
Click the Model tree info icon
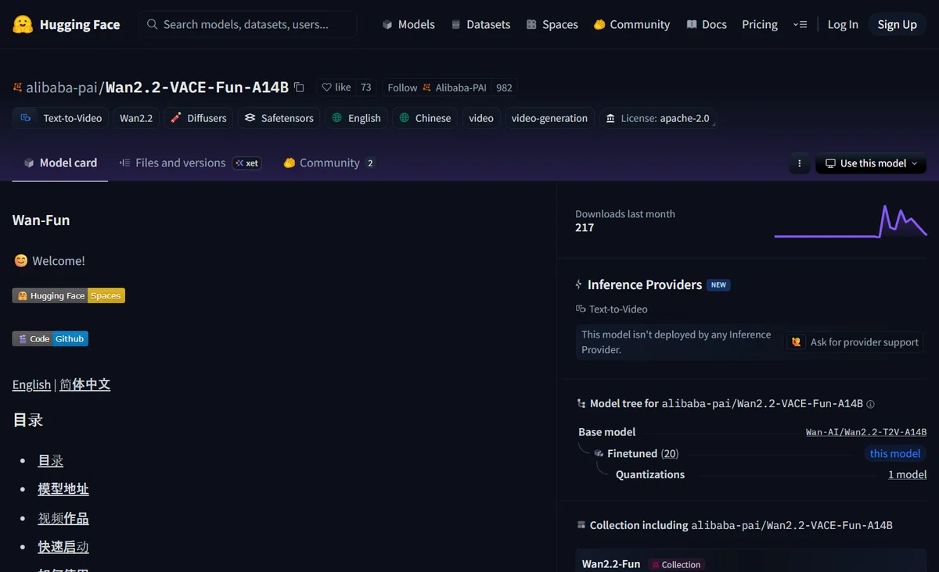click(x=871, y=404)
